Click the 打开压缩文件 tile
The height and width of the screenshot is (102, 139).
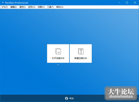tap(58, 53)
